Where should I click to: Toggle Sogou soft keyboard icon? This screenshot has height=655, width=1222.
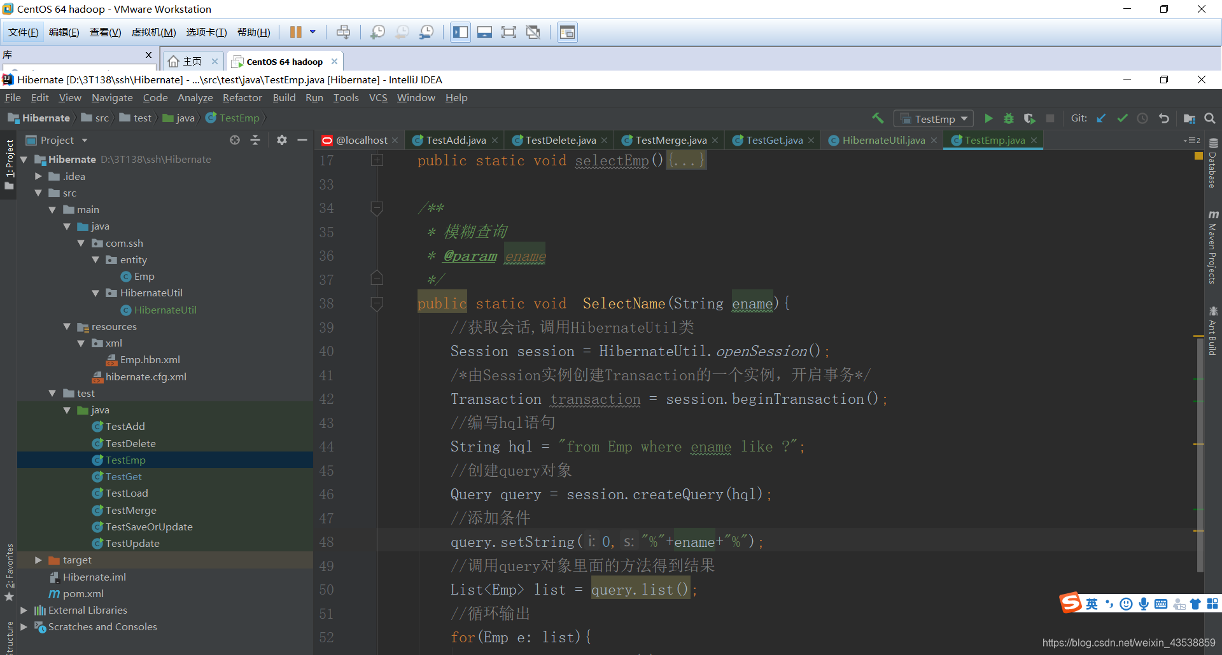click(1161, 603)
